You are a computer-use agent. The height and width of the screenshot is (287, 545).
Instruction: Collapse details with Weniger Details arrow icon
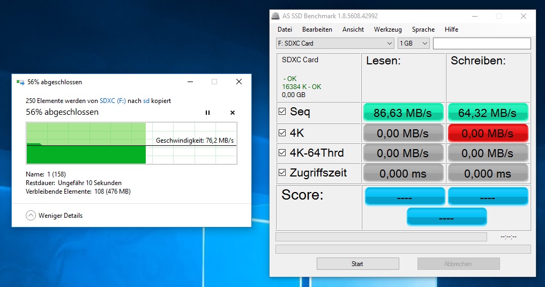tap(31, 215)
